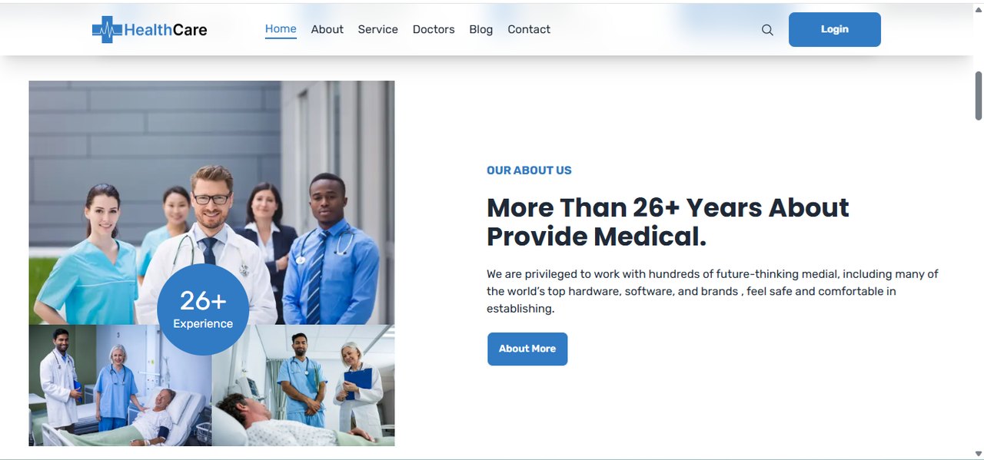This screenshot has width=984, height=460.
Task: Go to the Home nav item
Action: [x=281, y=29]
